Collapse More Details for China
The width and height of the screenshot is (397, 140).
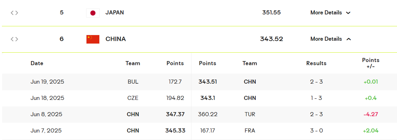click(x=331, y=39)
